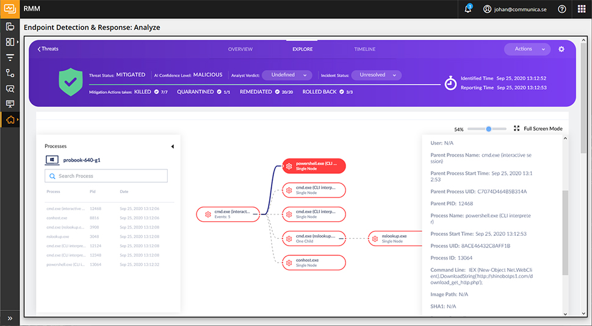Viewport: 592px width, 326px height.
Task: Open the app switcher grid icon
Action: click(582, 9)
